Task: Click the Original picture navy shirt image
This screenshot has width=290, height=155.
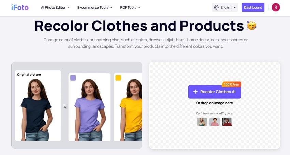Action: click(38, 106)
